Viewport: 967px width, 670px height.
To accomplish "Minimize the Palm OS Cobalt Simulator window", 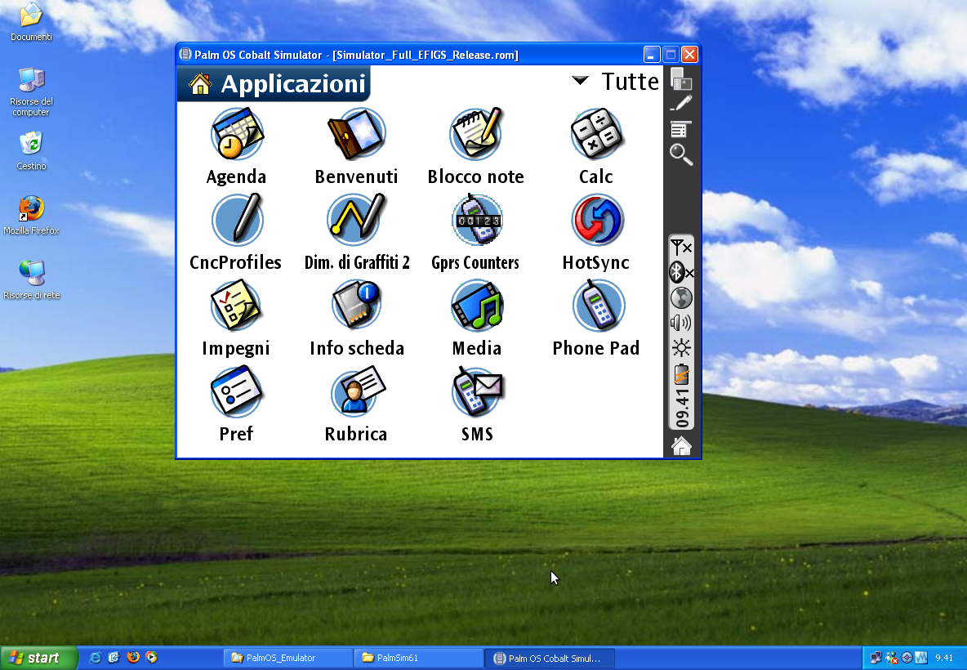I will point(652,54).
